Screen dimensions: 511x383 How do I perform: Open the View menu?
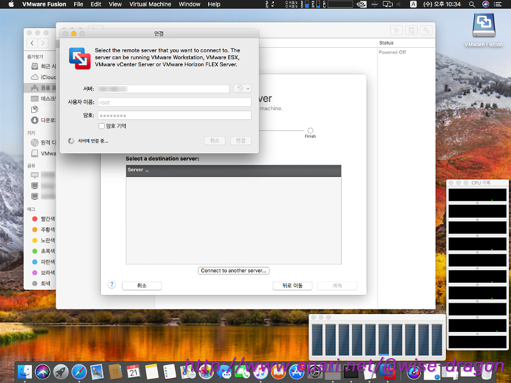(115, 4)
